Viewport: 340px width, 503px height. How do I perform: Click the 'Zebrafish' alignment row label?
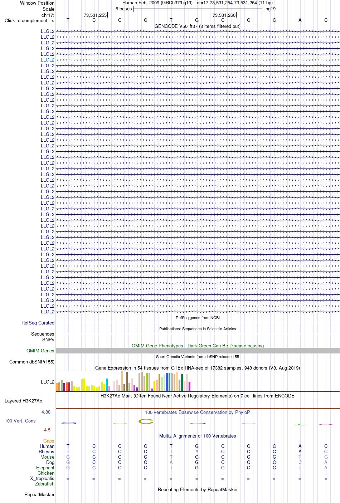(45, 484)
